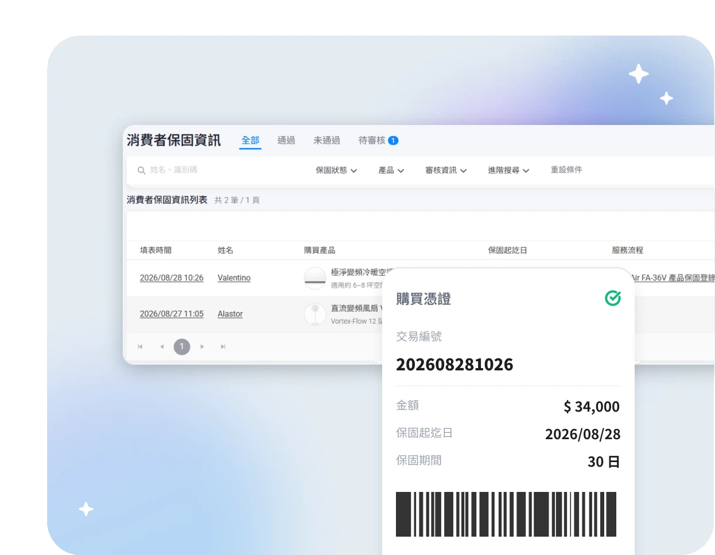Open the 2026/08/28 10:26 entry link
The height and width of the screenshot is (555, 715).
coord(172,278)
